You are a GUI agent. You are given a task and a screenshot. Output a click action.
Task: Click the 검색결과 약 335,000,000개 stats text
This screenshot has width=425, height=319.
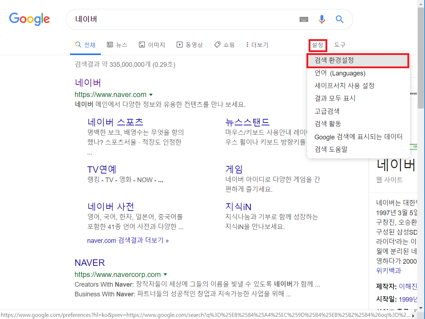pyautogui.click(x=125, y=65)
